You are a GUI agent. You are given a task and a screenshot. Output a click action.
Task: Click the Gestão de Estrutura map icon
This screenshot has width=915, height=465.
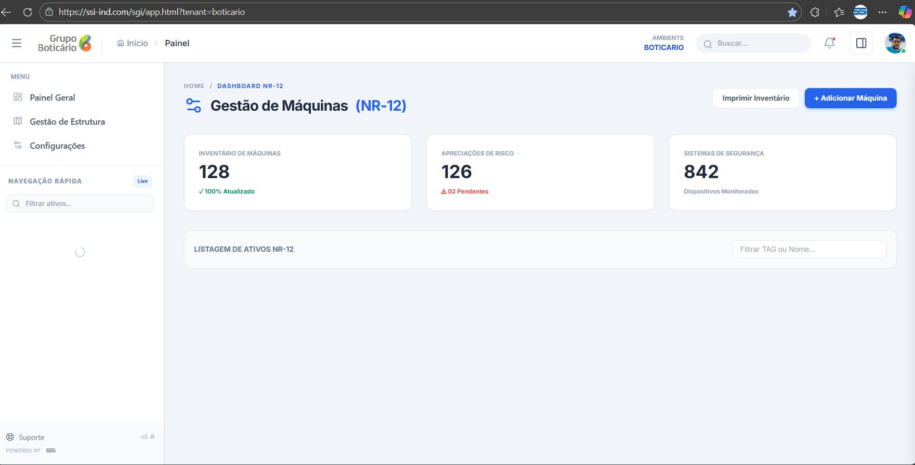18,121
